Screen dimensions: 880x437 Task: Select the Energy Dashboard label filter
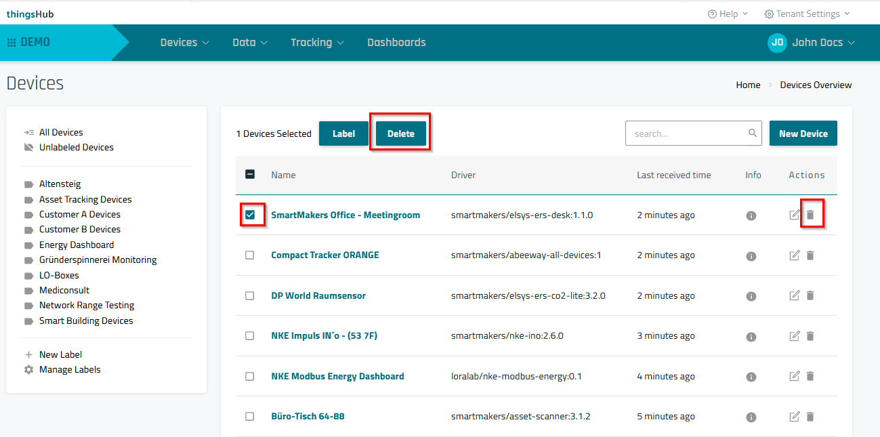77,245
